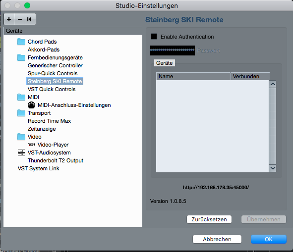
Task: Click the device list scrollbar track
Action: point(273,126)
